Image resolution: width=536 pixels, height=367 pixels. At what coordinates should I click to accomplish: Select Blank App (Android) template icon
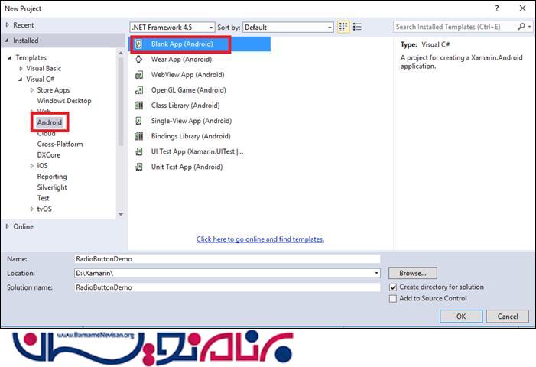pyautogui.click(x=139, y=44)
